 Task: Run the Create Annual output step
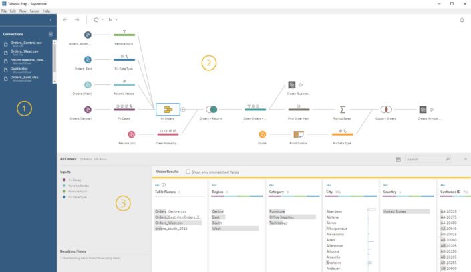[x=432, y=110]
